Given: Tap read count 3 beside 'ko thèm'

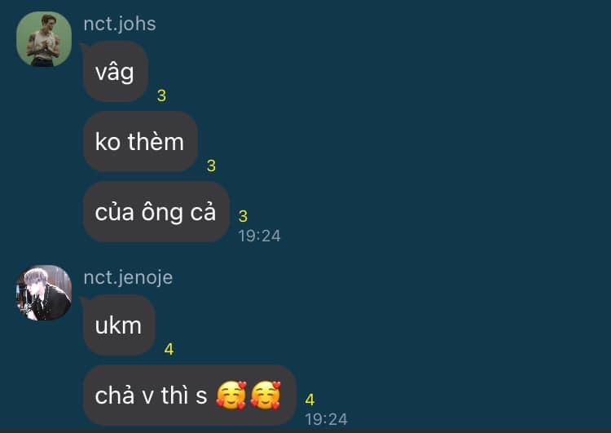Looking at the screenshot, I should [x=211, y=166].
